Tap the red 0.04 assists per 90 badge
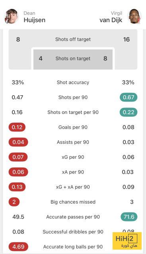 [x=18, y=142]
